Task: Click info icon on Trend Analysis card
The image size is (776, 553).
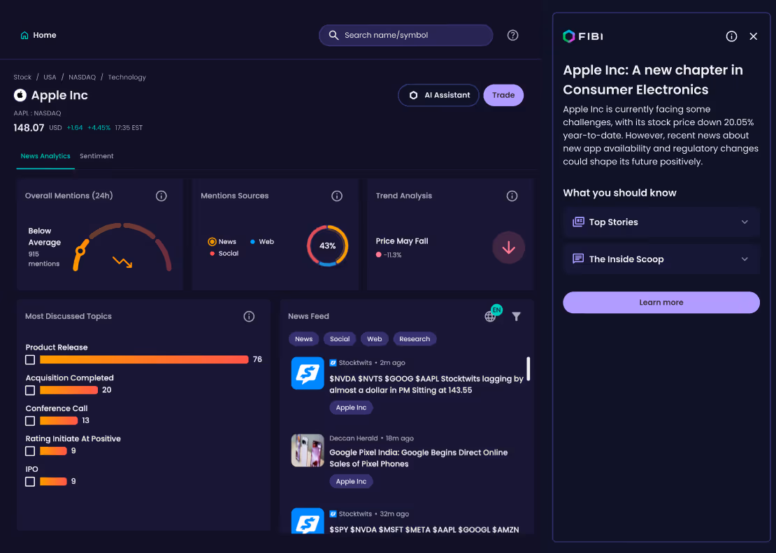Action: [512, 196]
